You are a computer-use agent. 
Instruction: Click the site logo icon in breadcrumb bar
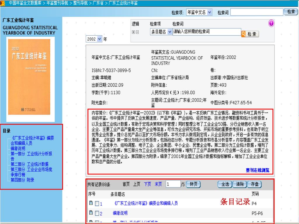[3, 3]
